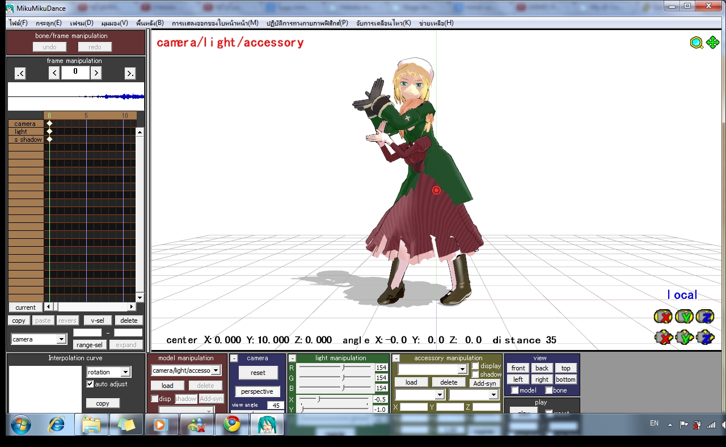Screen dimensions: 726x447
Task: Click the camera keyframe diamond at frame 0
Action: click(49, 124)
